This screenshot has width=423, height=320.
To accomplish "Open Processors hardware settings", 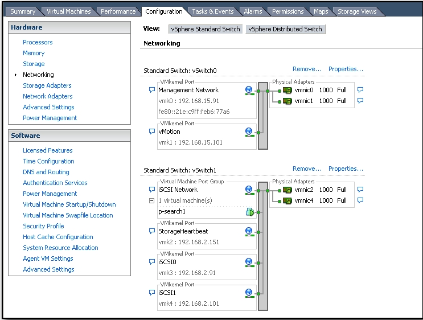I will coord(38,42).
